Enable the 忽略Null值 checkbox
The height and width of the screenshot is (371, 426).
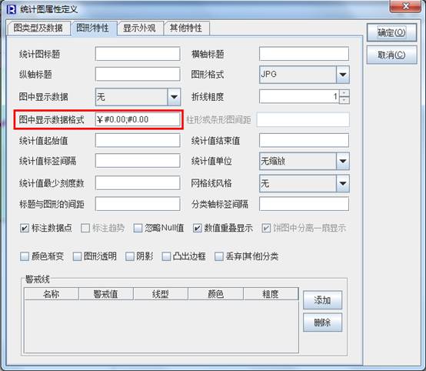138,228
